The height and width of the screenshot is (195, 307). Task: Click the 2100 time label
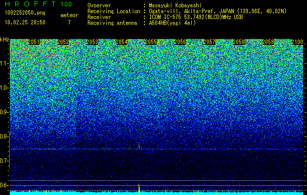point(297,42)
